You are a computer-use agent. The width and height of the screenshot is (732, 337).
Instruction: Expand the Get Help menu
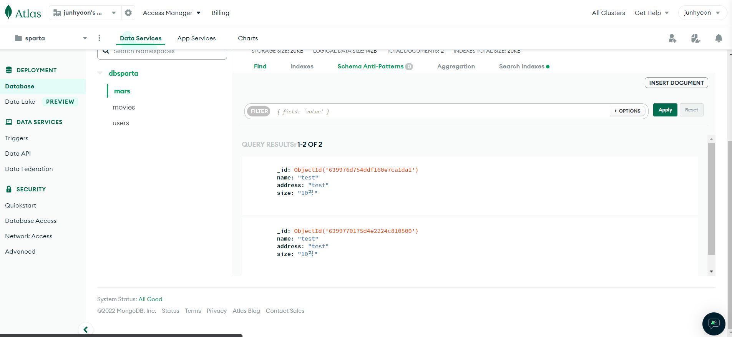point(652,13)
